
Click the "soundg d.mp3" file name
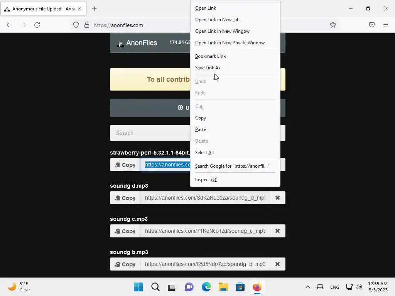click(x=129, y=186)
